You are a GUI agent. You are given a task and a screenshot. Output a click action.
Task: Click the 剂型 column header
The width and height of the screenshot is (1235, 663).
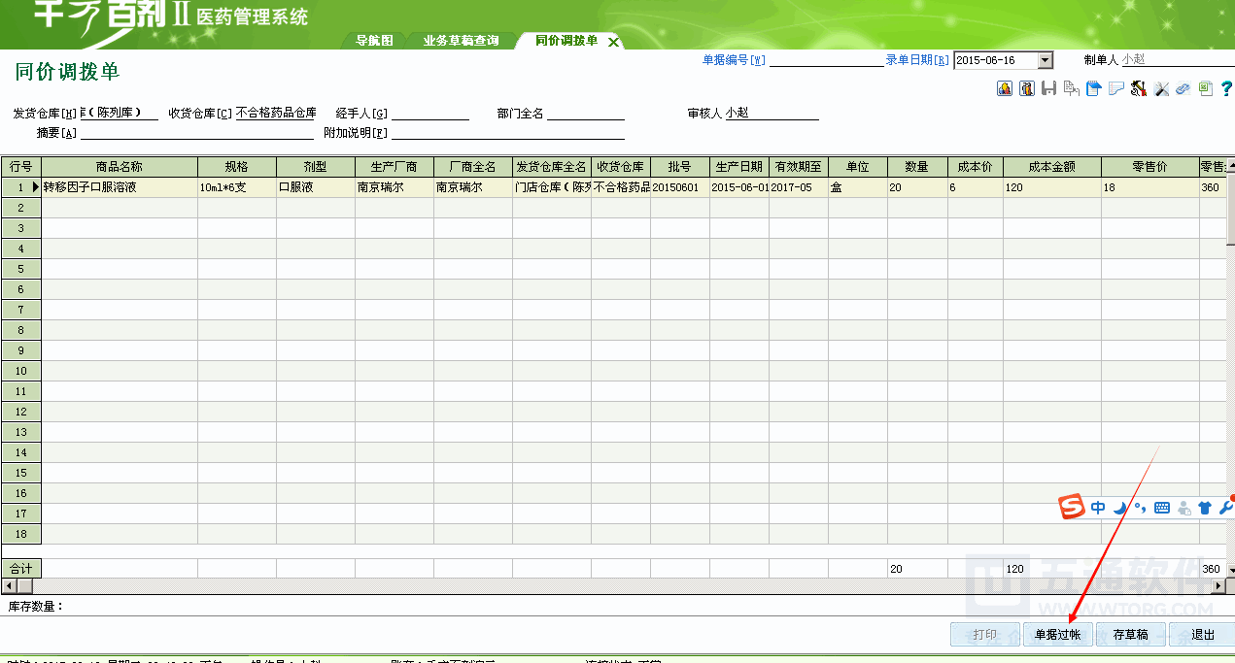click(x=316, y=167)
